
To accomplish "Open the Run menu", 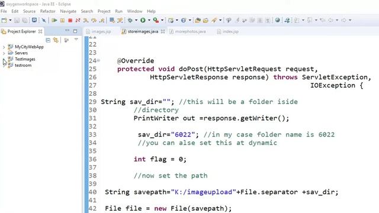I will [118, 11].
